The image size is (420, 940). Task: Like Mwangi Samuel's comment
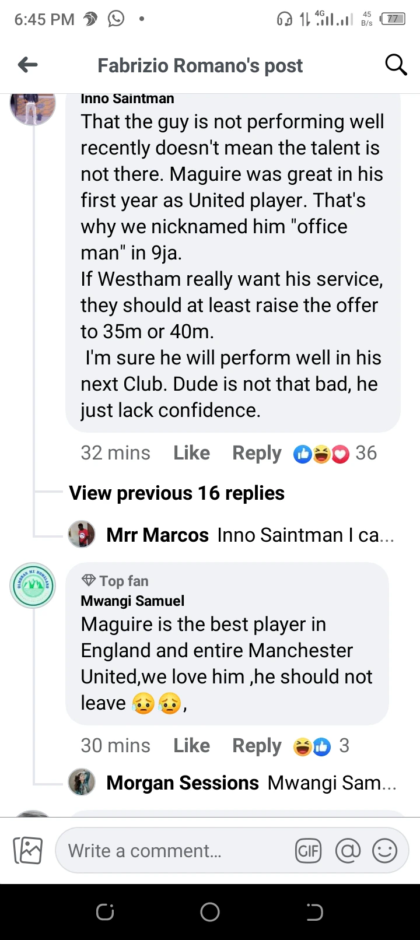pyautogui.click(x=191, y=746)
